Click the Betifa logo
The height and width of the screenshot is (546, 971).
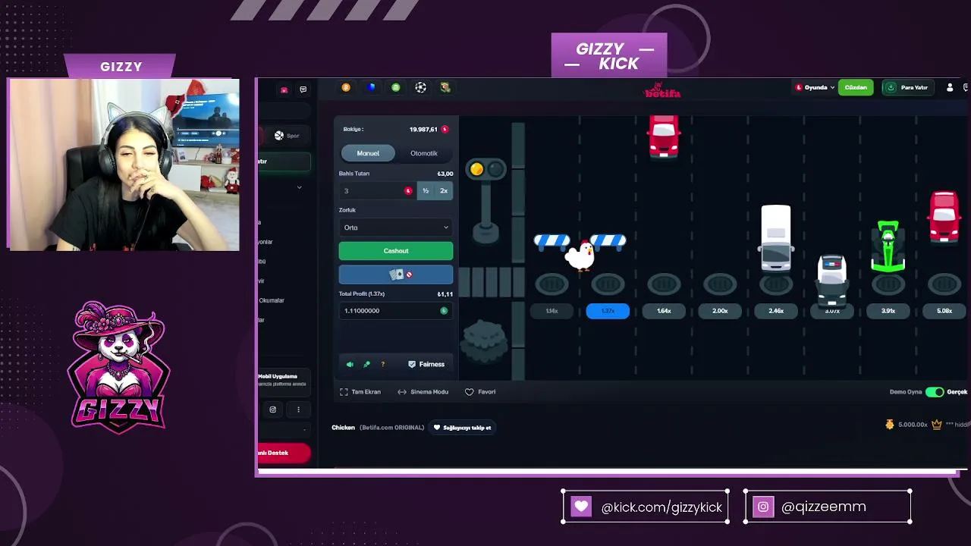[x=662, y=89]
